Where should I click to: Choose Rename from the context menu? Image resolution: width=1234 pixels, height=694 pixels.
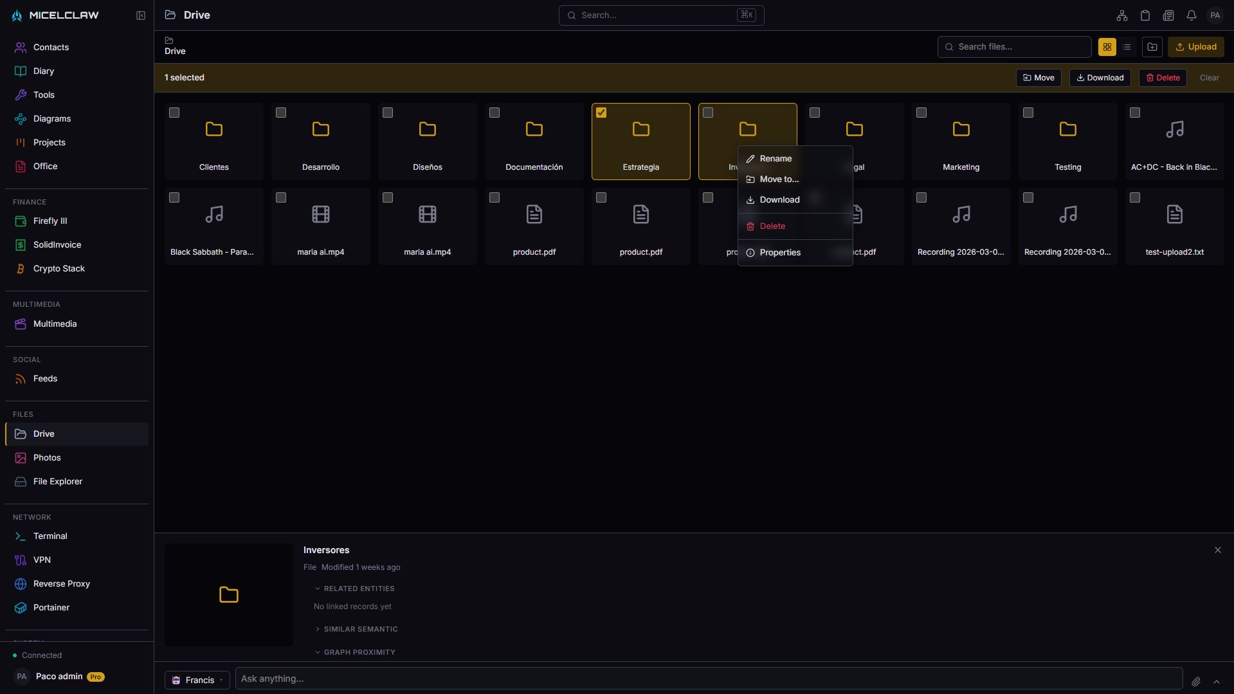[775, 158]
